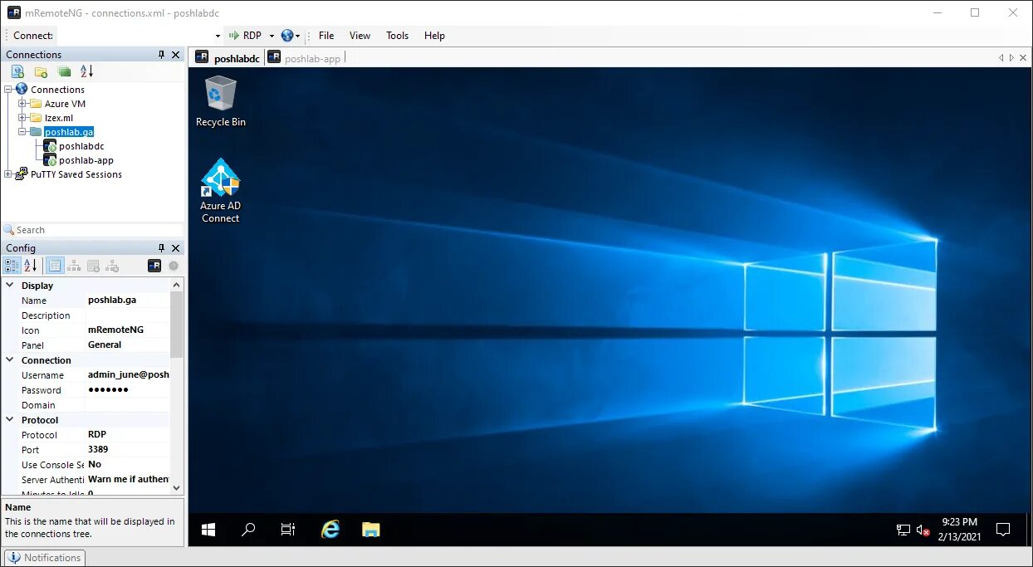This screenshot has width=1033, height=567.
Task: Click the mRemoteNG icon button in Config toolbar
Action: 154,266
